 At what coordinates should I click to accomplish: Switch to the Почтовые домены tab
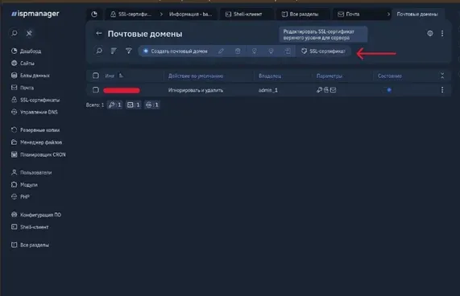[417, 14]
